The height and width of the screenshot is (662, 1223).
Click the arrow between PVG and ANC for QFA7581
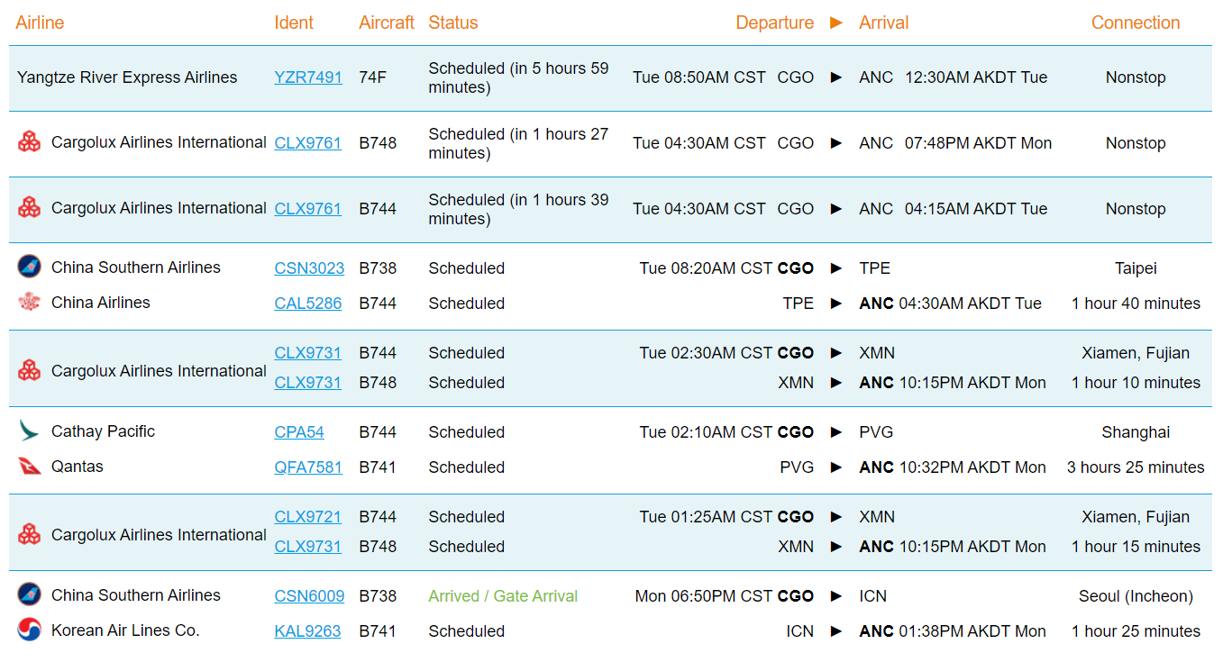836,467
